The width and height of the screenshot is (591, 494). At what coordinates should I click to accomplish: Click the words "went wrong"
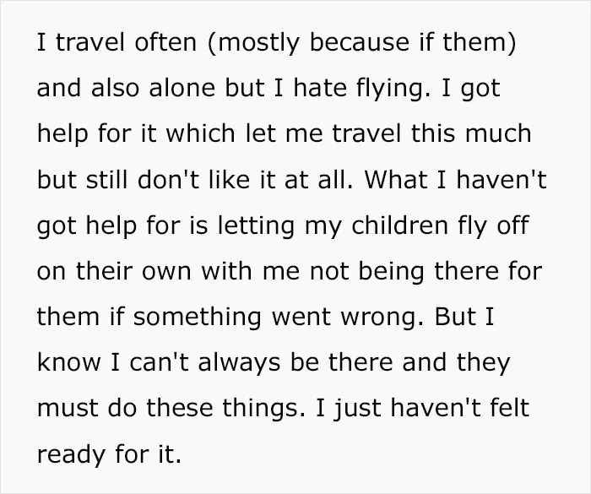344,318
